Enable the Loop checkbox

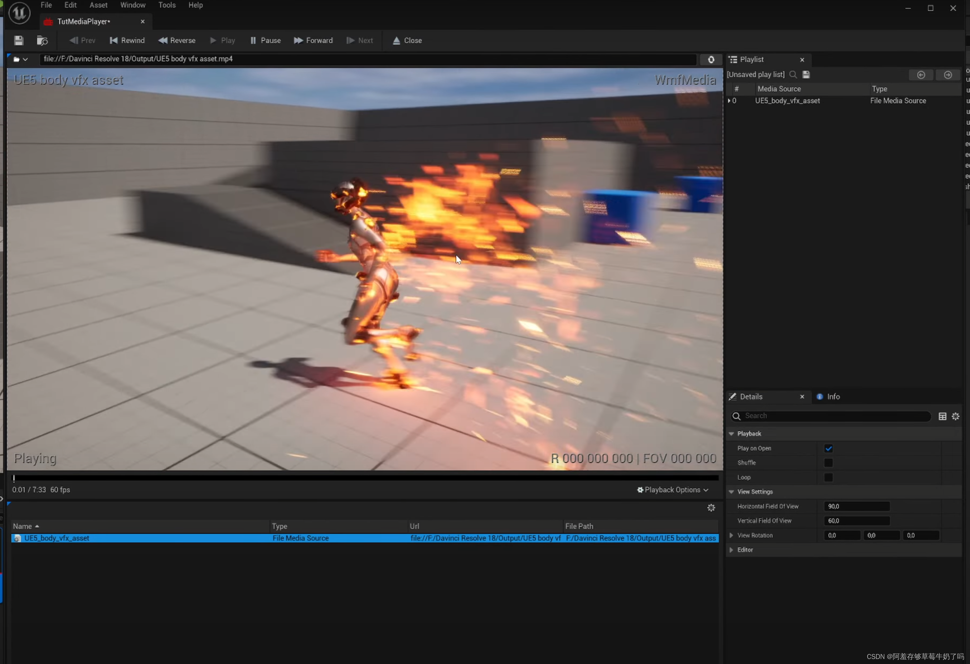(829, 477)
